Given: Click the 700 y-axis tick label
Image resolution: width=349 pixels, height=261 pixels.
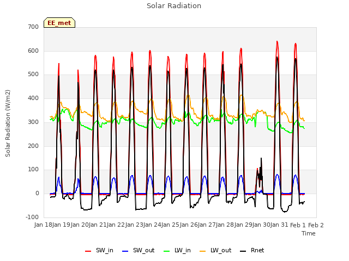Looking at the screenshot, I should coord(33,27).
